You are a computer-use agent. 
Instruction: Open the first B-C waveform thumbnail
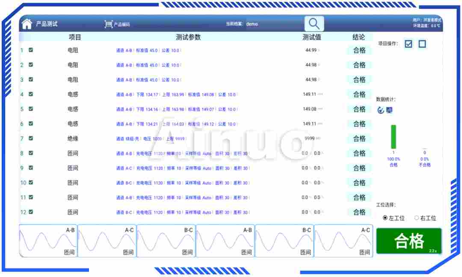[166, 241]
